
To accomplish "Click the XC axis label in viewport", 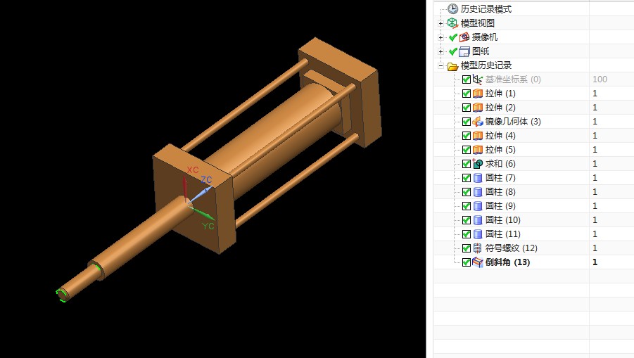I will pos(193,170).
